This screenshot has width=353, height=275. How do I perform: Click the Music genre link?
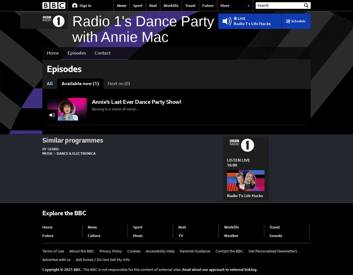point(48,154)
